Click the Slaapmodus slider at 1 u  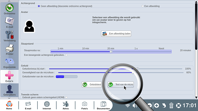136,51
